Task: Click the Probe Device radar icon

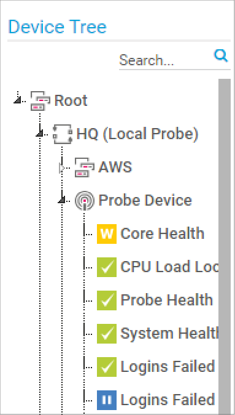Action: pos(85,201)
